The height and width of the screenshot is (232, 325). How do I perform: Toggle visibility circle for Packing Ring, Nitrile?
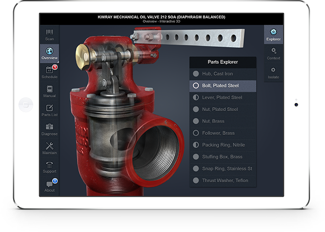(196, 145)
